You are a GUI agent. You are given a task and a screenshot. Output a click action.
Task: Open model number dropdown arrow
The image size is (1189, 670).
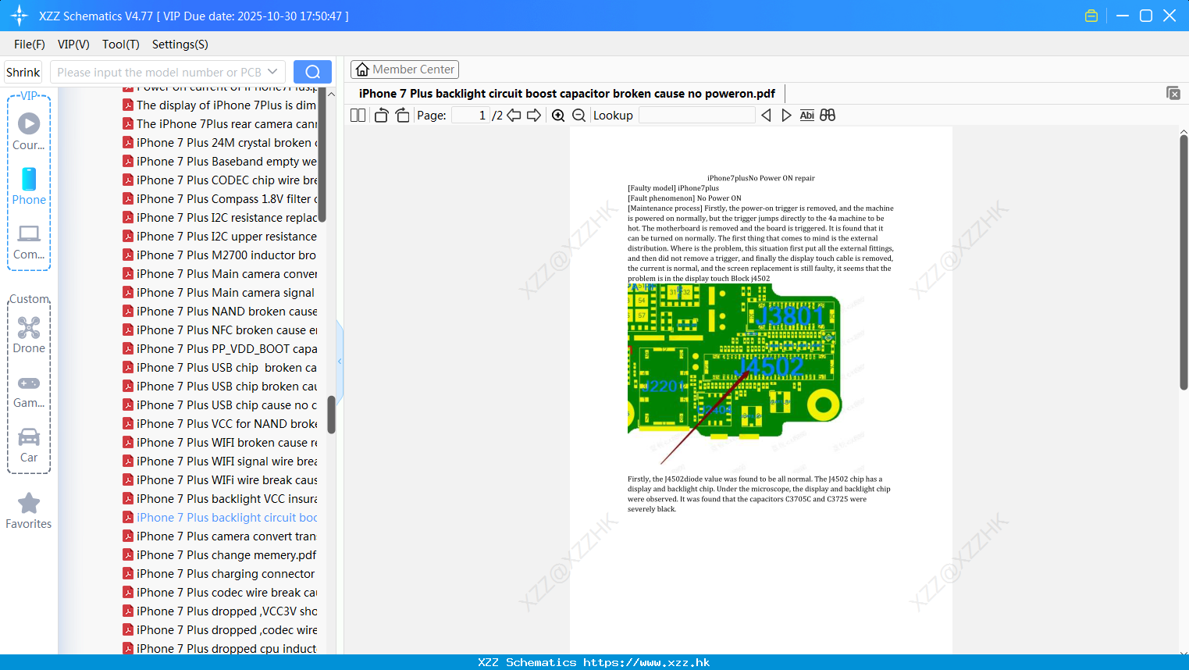tap(272, 72)
